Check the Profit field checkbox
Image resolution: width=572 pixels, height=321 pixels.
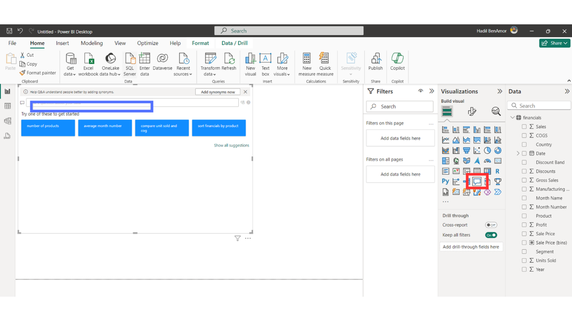click(x=524, y=225)
